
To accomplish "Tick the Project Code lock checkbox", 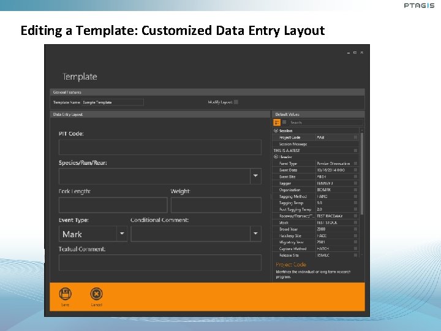I will [355, 137].
